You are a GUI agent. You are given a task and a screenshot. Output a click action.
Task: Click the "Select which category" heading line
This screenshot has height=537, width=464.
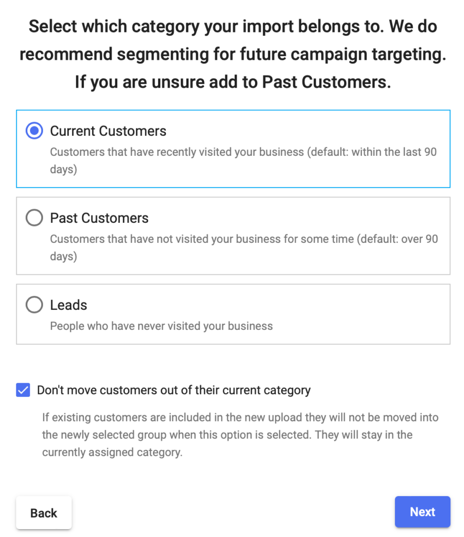click(x=233, y=26)
